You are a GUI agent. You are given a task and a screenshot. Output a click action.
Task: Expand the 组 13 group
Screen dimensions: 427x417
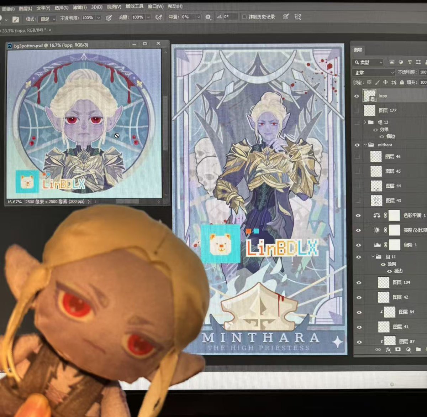365,122
